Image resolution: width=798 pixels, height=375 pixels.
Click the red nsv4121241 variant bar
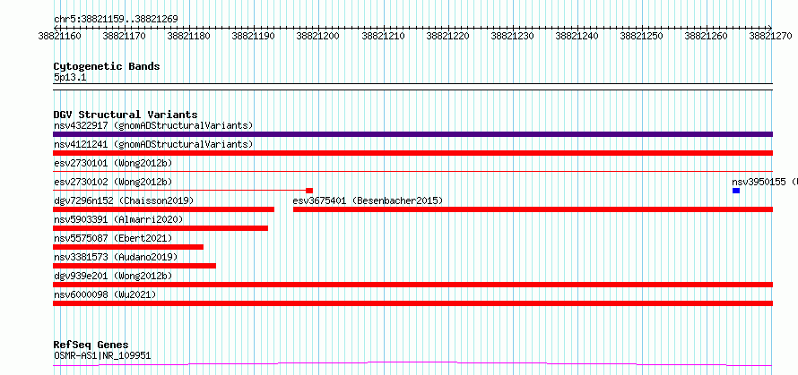pyautogui.click(x=412, y=153)
